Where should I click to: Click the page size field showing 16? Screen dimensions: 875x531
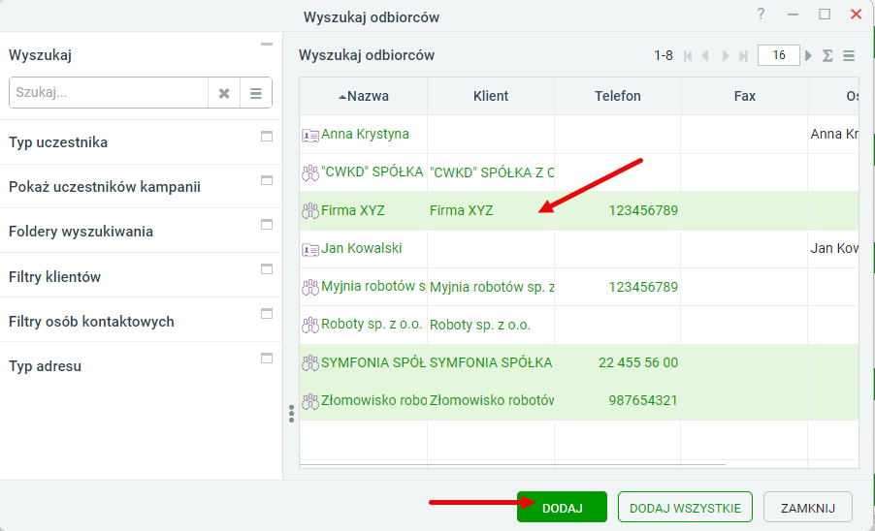coord(778,55)
